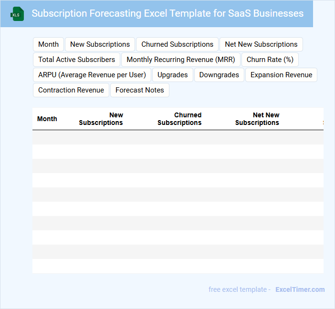
Task: Select the Downgrades tag
Action: click(219, 75)
